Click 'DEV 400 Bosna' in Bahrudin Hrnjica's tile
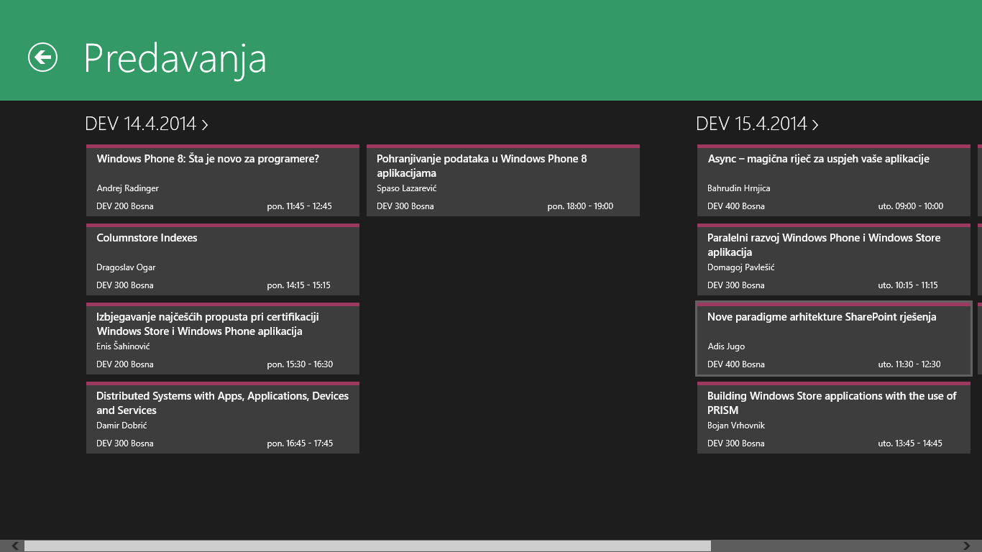The width and height of the screenshot is (982, 552). point(736,206)
